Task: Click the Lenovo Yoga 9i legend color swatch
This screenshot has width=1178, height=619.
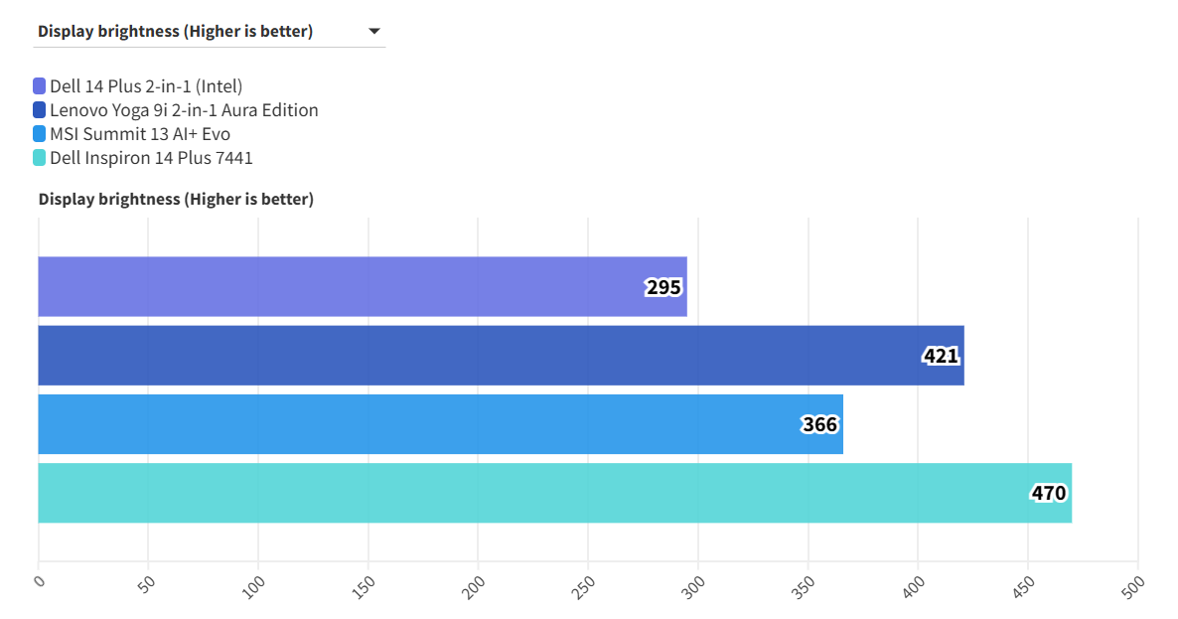Action: [40, 110]
